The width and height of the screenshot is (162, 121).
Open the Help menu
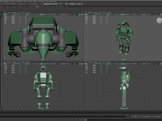pyautogui.click(x=55, y=2)
